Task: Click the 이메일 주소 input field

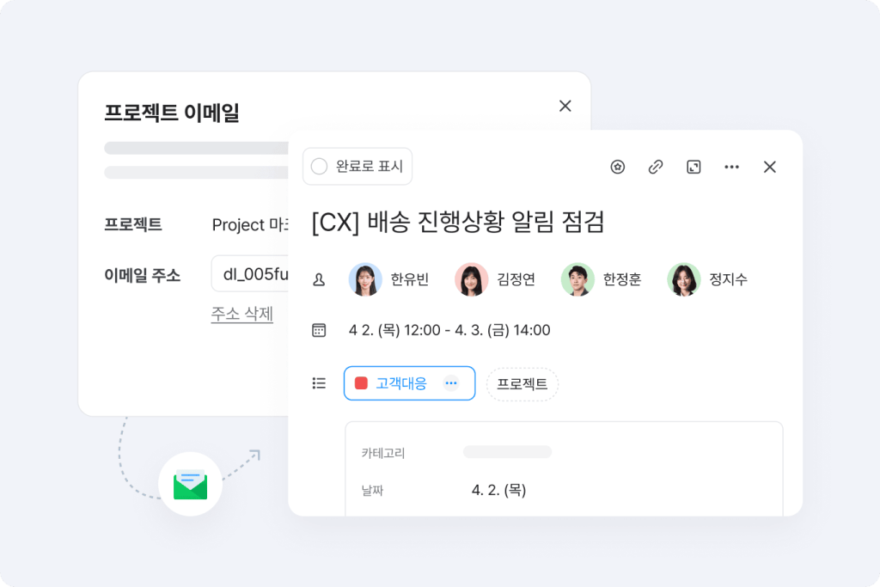Action: click(x=250, y=274)
